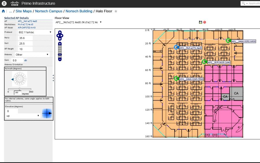Mark Halo Floor as favorite with the star
The height and width of the screenshot is (163, 260).
coord(116,11)
